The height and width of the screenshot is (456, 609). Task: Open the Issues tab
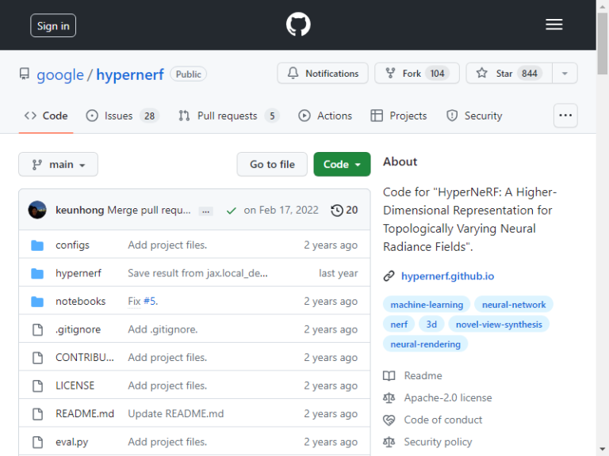123,116
